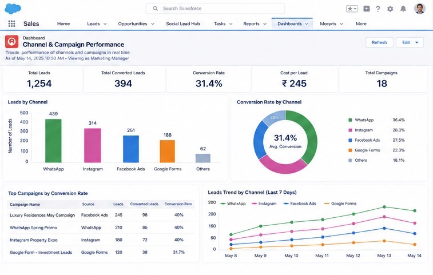Open the More navigation menu
433x275 pixels.
pyautogui.click(x=361, y=24)
